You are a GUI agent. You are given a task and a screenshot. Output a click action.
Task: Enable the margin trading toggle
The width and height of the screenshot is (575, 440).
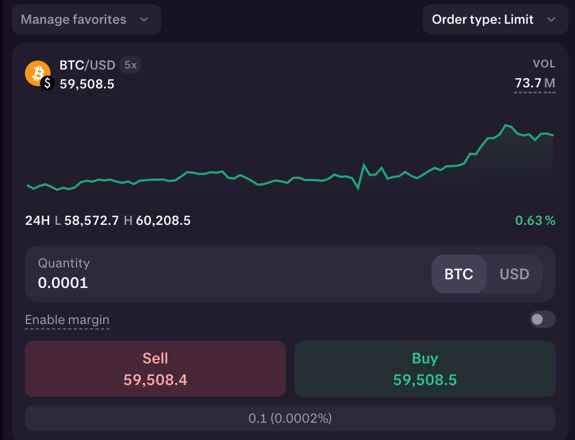(542, 319)
